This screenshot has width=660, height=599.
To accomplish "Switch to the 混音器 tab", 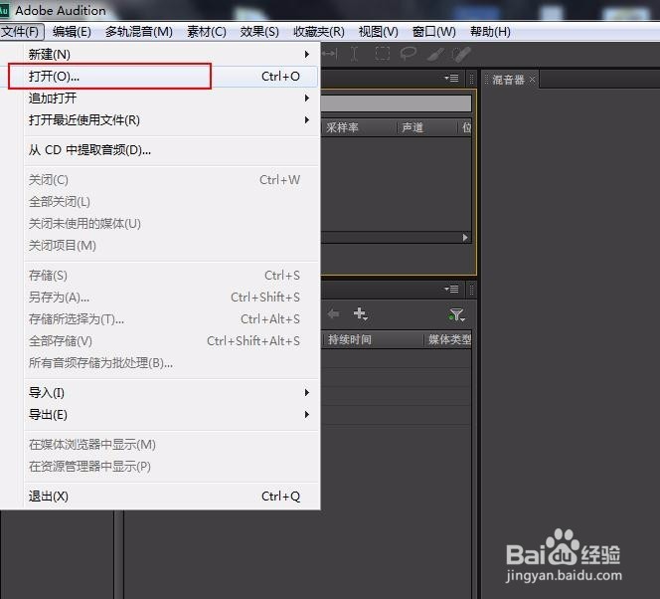I will [x=508, y=80].
